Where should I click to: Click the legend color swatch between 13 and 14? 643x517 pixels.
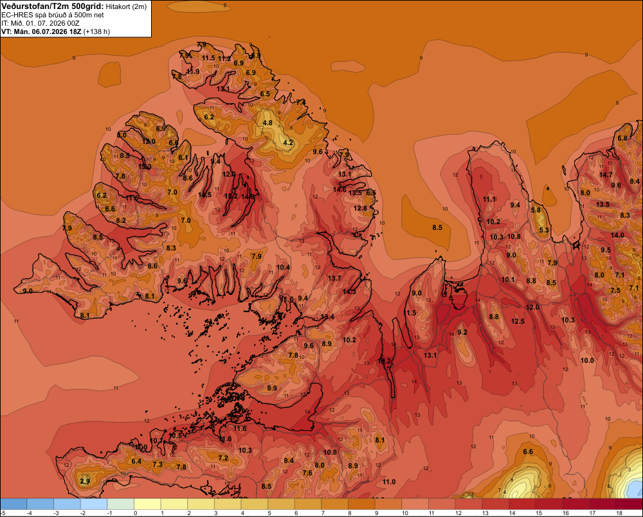pyautogui.click(x=495, y=504)
